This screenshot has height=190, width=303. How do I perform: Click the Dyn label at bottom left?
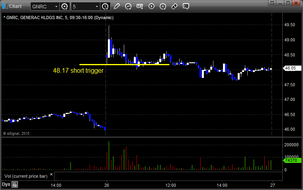pos(6,184)
